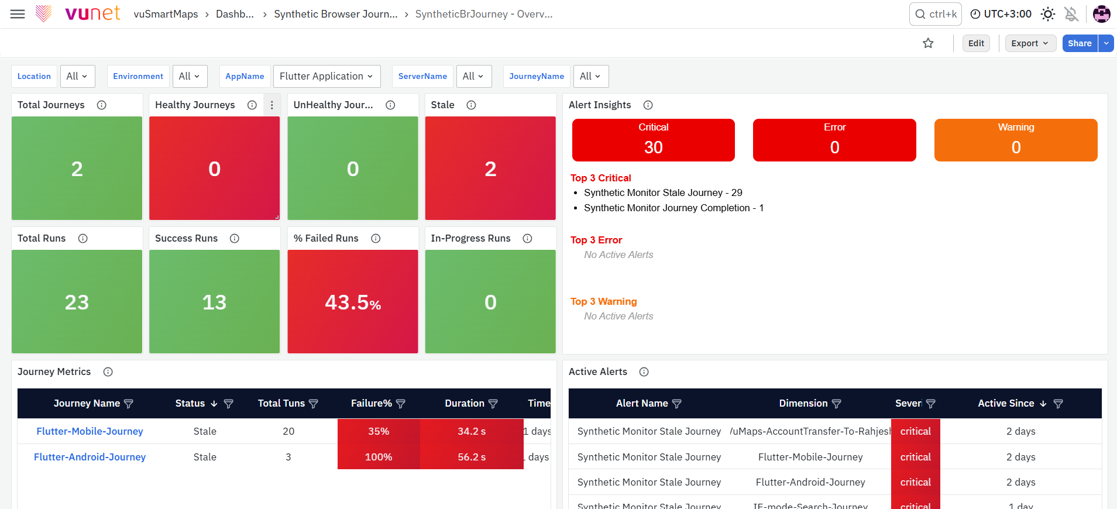The image size is (1117, 509).
Task: Go to Synthetic Browser Journey breadcrumb
Action: pos(336,14)
